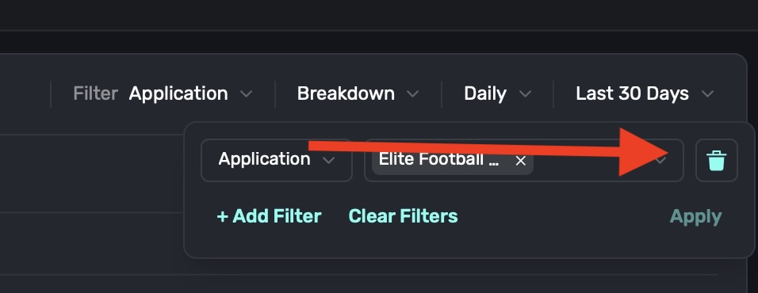Click Clear Filters
This screenshot has width=758, height=293.
(x=403, y=216)
